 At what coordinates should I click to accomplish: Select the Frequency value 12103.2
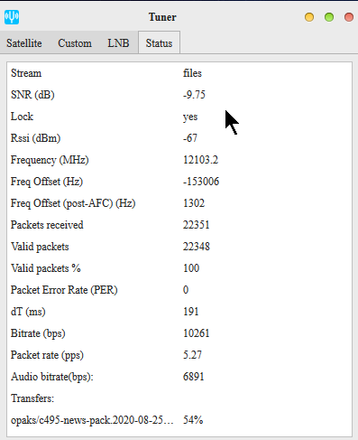point(200,160)
